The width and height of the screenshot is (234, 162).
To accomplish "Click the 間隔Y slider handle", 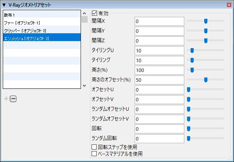I will point(206,31).
